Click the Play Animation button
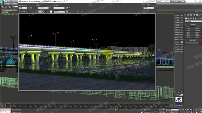Screen dimensions: 202x113 [186, 110]
